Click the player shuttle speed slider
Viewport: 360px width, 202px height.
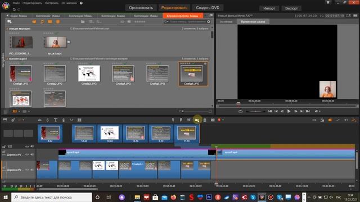[x=255, y=111]
